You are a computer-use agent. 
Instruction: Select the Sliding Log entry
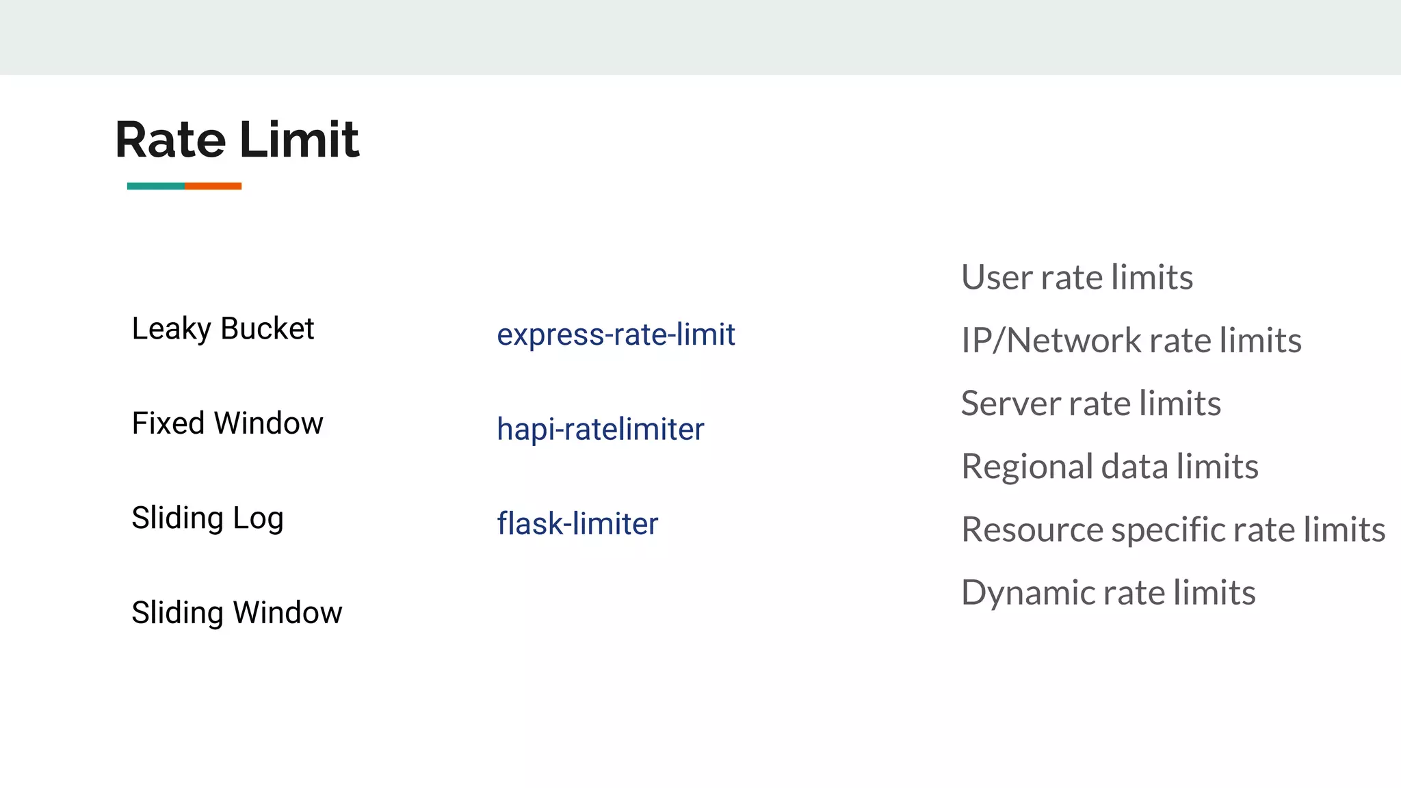[207, 518]
